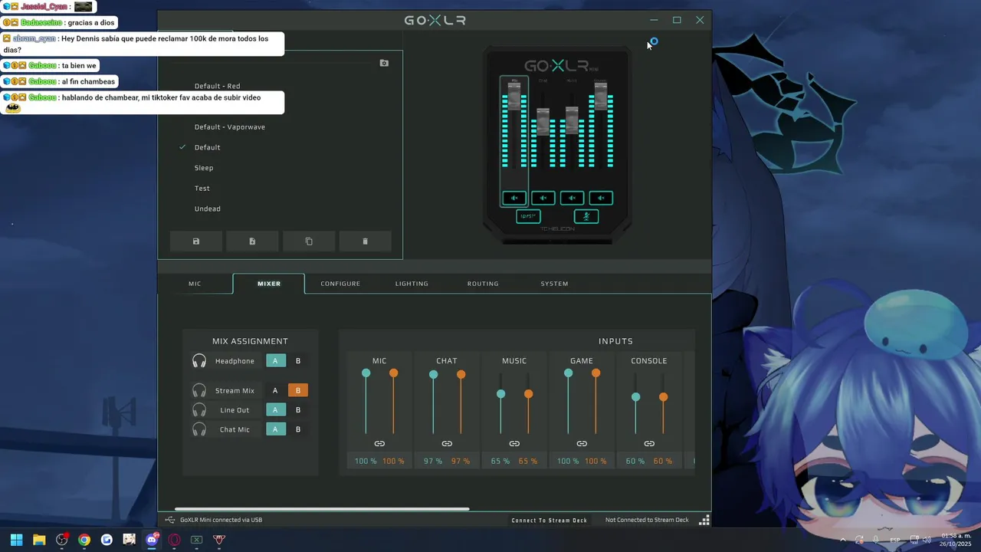Click the Mic fader on the device image

click(514, 97)
